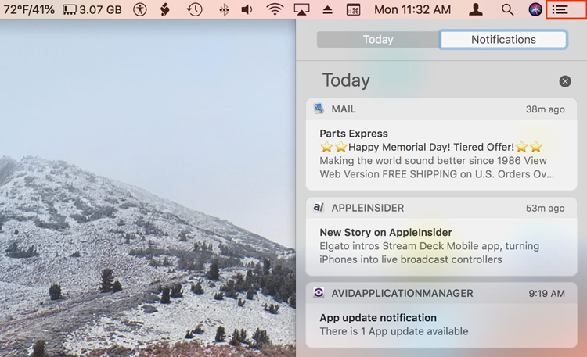Click the Wi-Fi status icon

click(275, 9)
